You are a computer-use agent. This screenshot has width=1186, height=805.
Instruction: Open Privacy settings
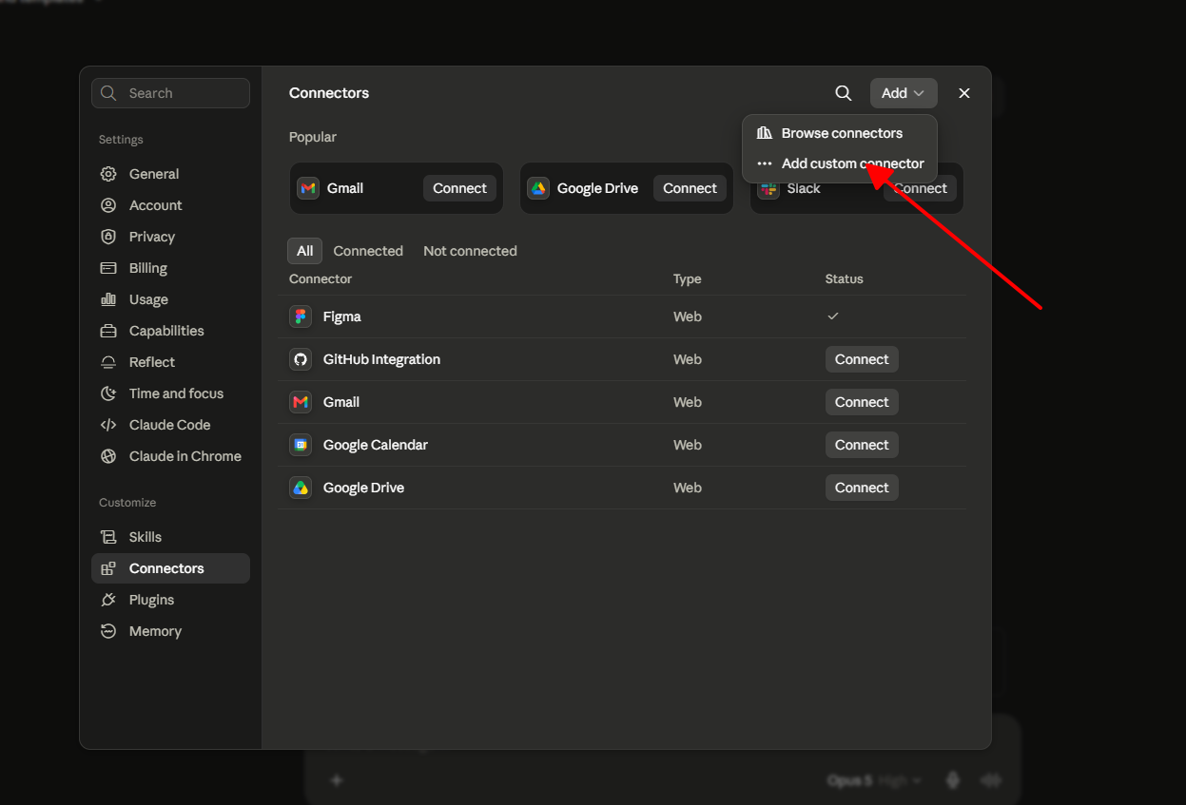tap(171, 237)
